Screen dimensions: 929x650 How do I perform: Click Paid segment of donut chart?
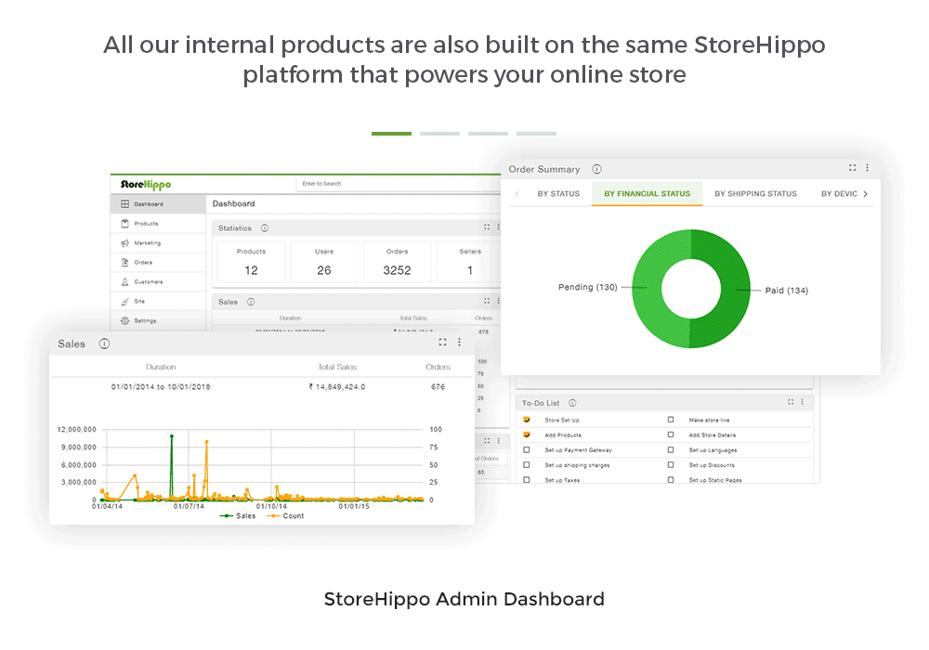735,289
